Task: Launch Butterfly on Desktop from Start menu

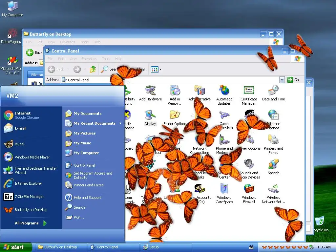Action: 31,210
